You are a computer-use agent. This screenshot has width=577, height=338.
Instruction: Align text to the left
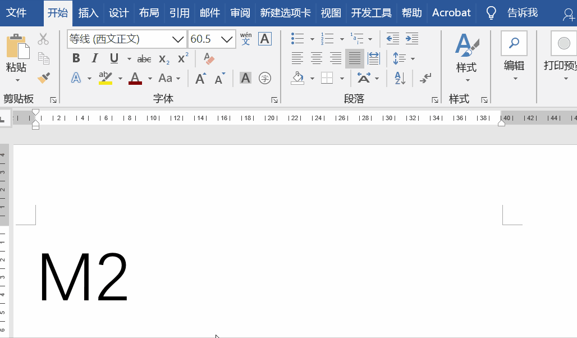click(297, 58)
